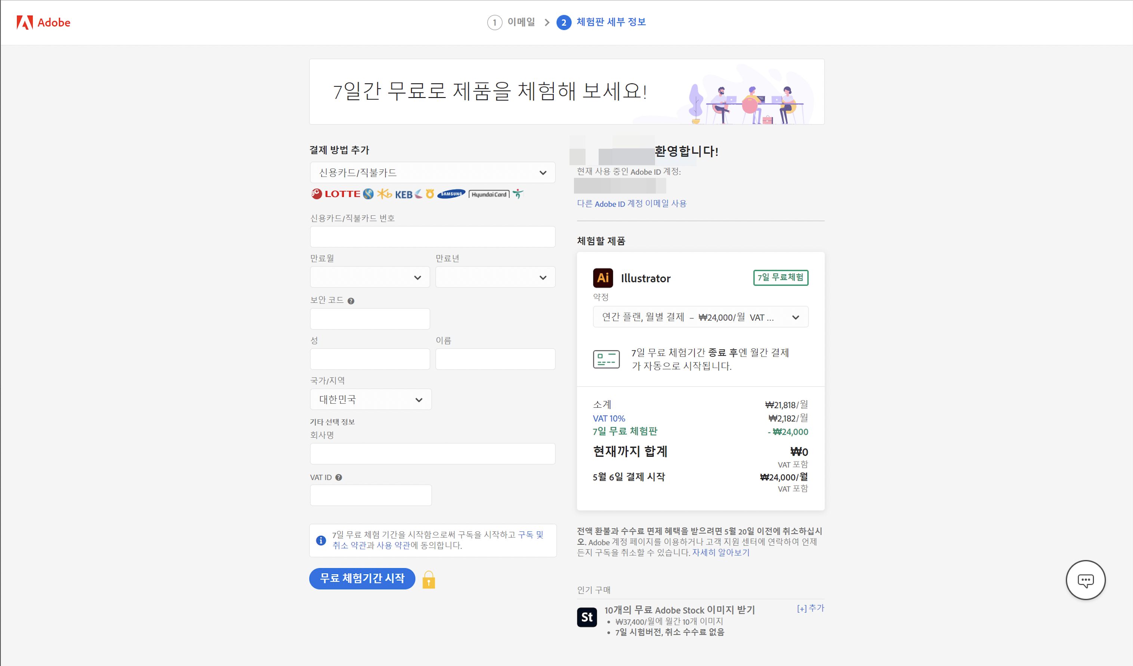Click the Adobe Stock St icon
Viewport: 1133px width, 666px height.
(587, 617)
